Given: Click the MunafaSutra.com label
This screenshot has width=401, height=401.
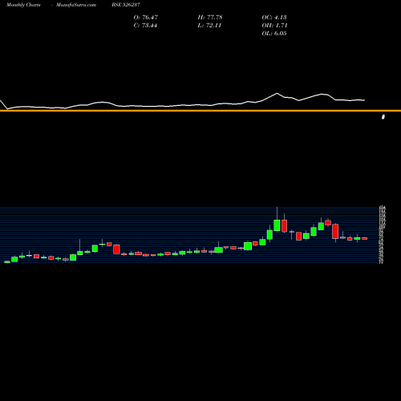Looking at the screenshot, I should 76,5.
